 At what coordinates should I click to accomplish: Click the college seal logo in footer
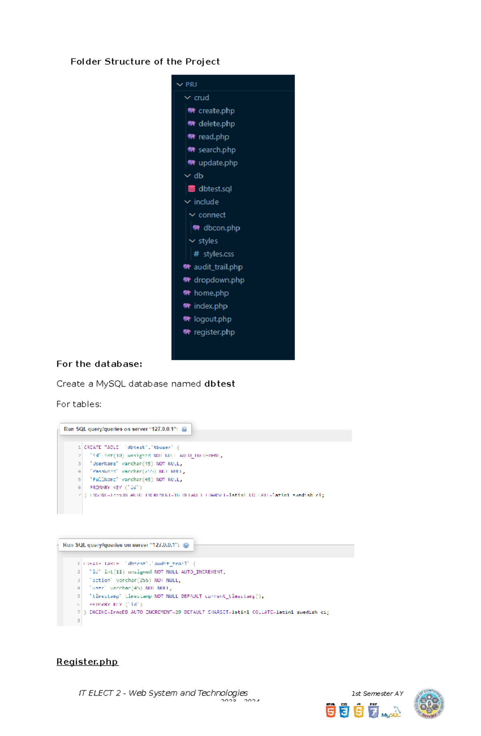[429, 704]
